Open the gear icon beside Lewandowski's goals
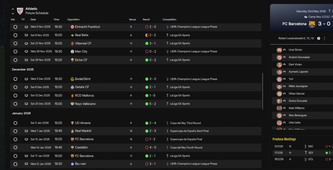333x170 pixels. [319, 38]
